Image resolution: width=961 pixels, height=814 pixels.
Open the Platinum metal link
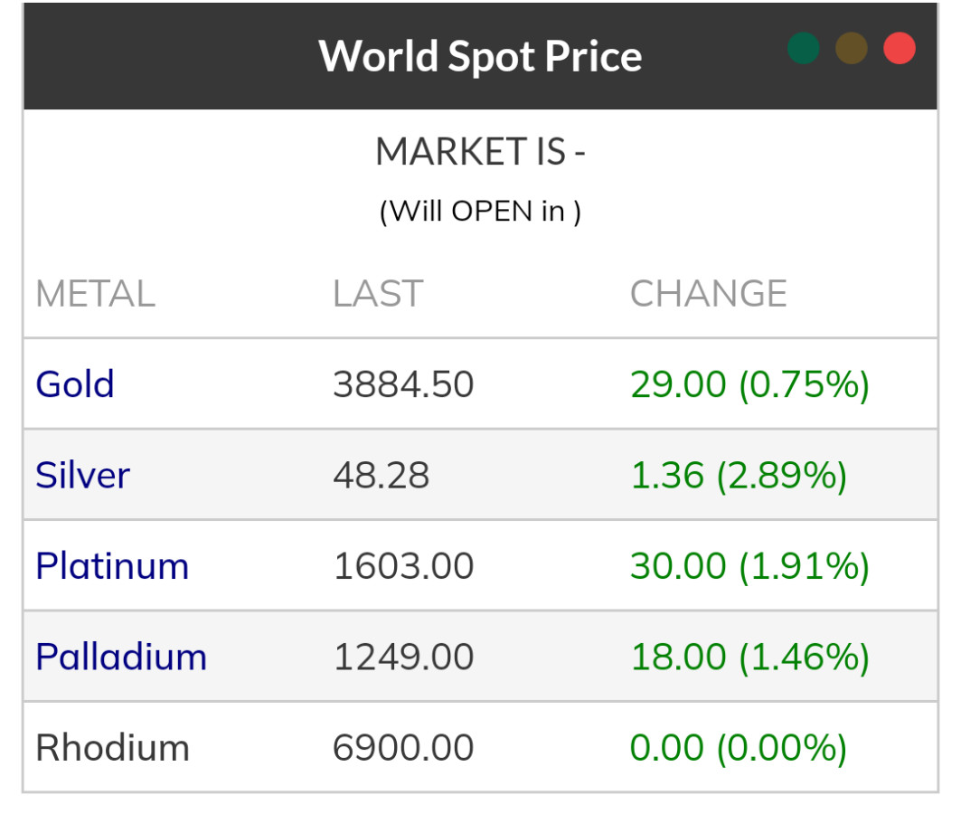tap(112, 566)
